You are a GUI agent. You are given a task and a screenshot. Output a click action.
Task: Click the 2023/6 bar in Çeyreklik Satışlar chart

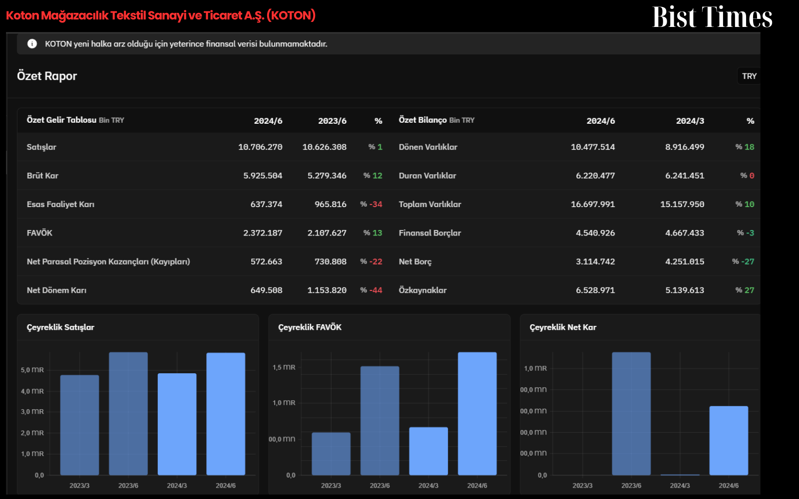coord(128,414)
